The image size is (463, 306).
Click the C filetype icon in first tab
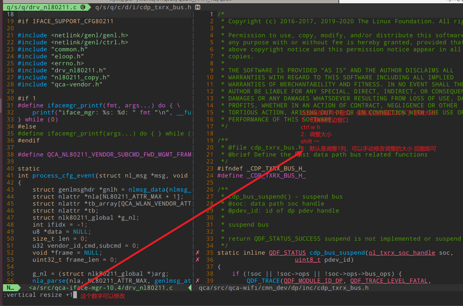[x=82, y=7]
